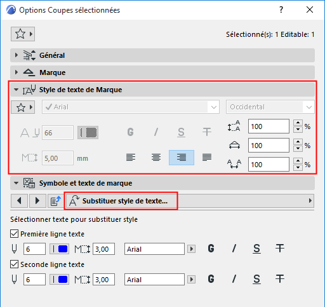The width and height of the screenshot is (325, 307).
Task: Click the help question mark button
Action: [x=281, y=10]
